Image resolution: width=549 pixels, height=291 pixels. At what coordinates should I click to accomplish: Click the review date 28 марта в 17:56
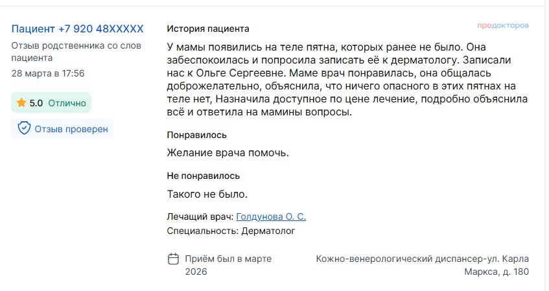point(48,73)
